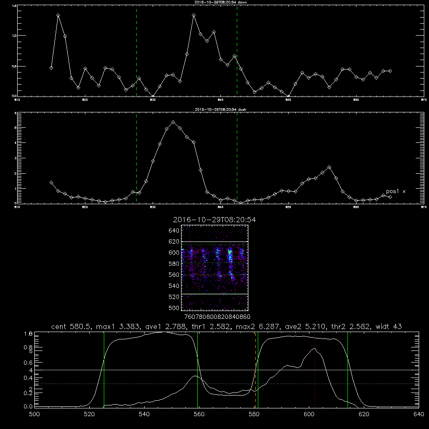Click the 'cent 580.5' value
The image size is (429, 429).
click(71, 326)
